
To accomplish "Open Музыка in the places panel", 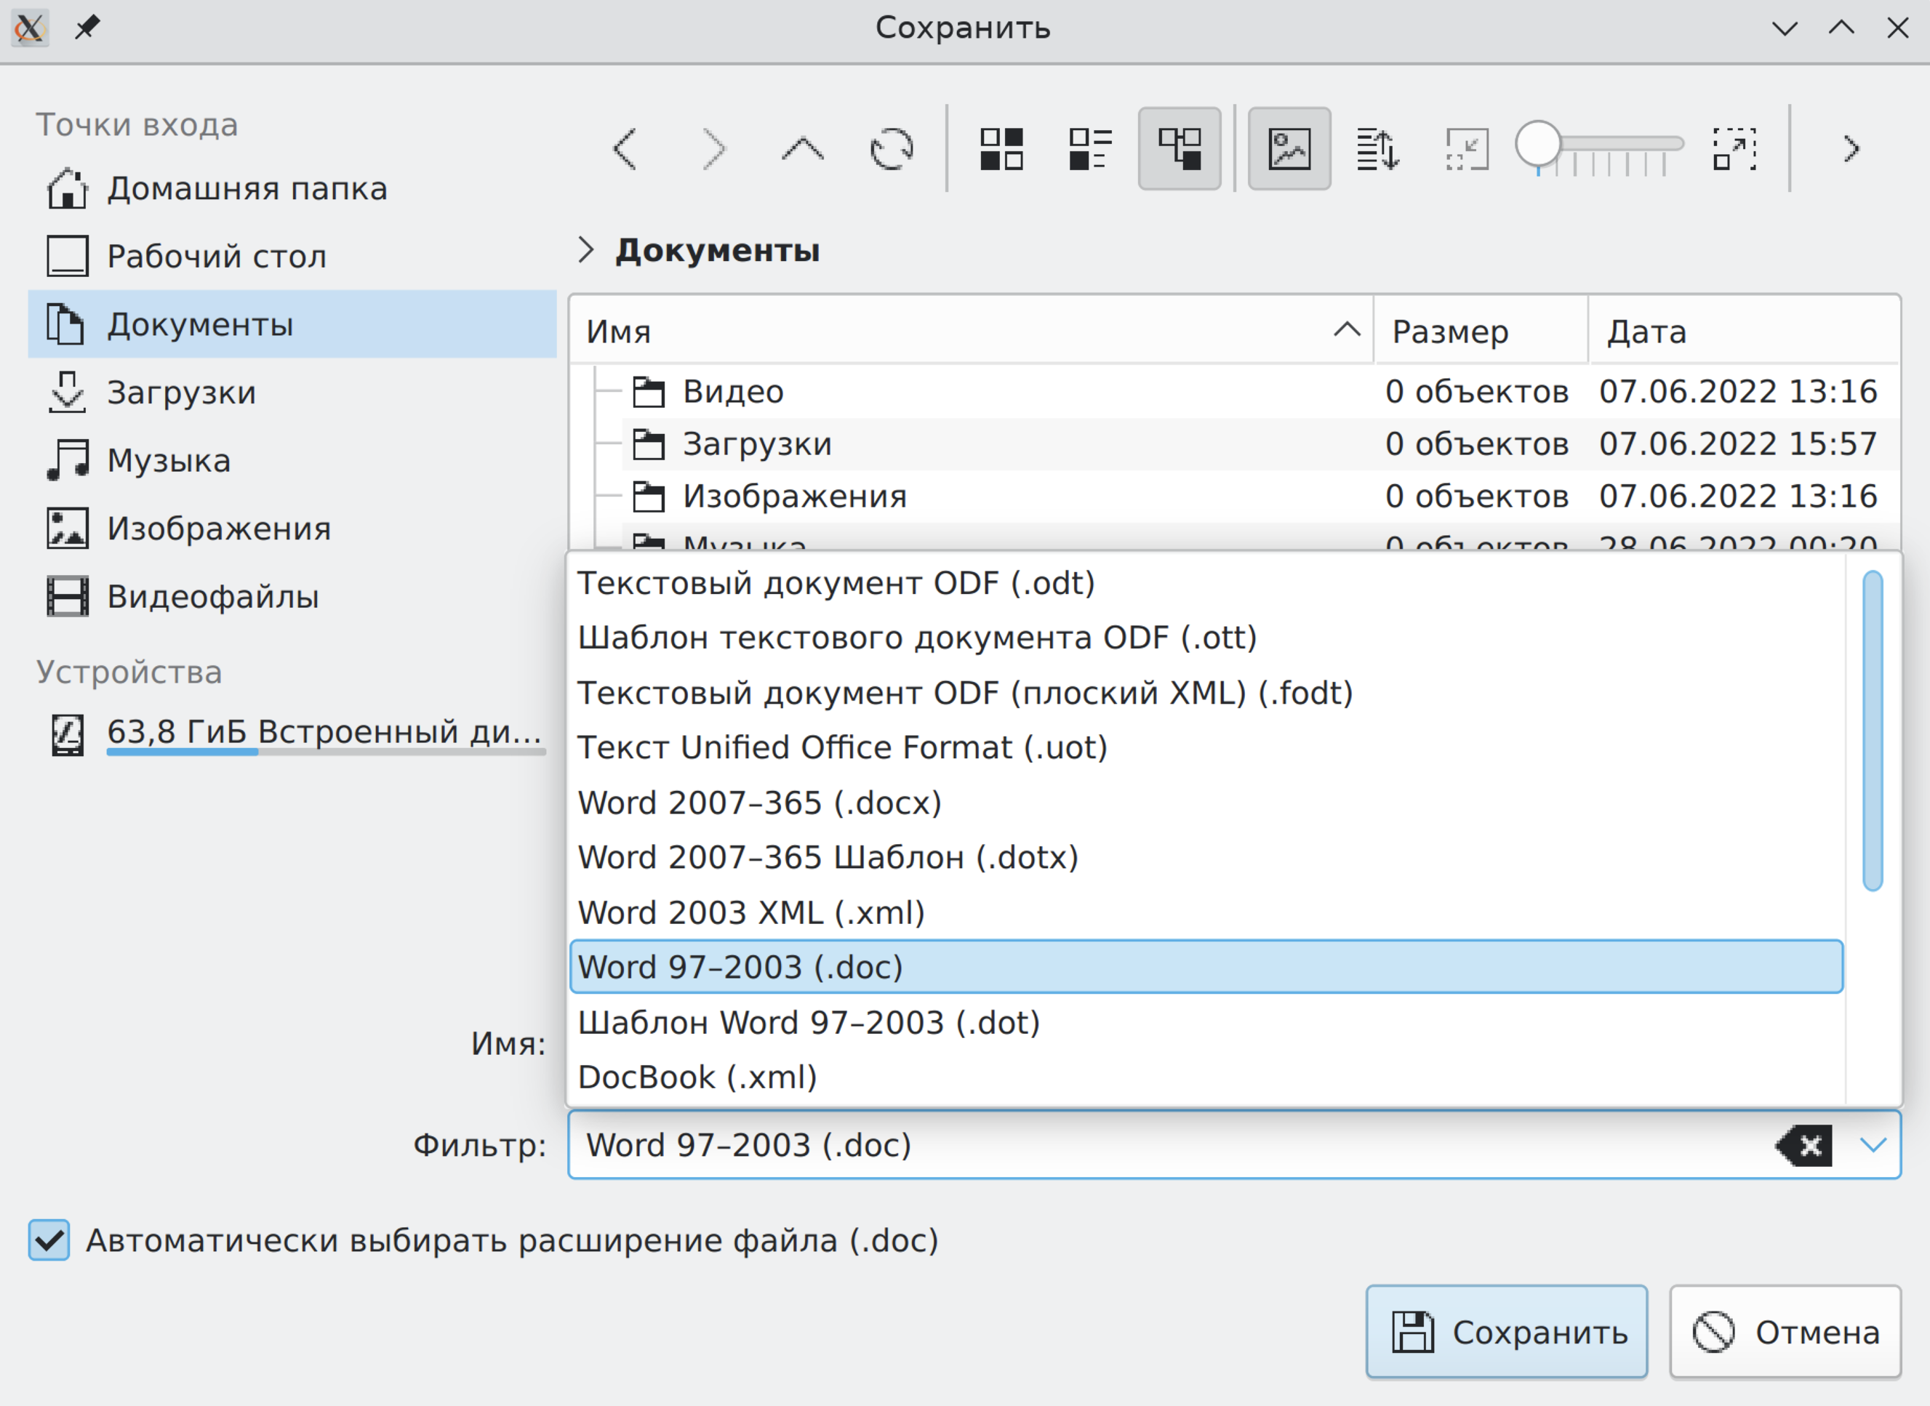I will pos(292,462).
